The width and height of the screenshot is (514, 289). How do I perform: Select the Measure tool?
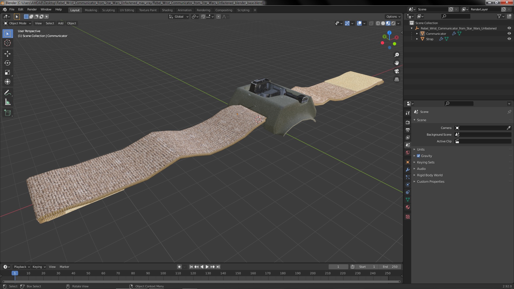7,102
